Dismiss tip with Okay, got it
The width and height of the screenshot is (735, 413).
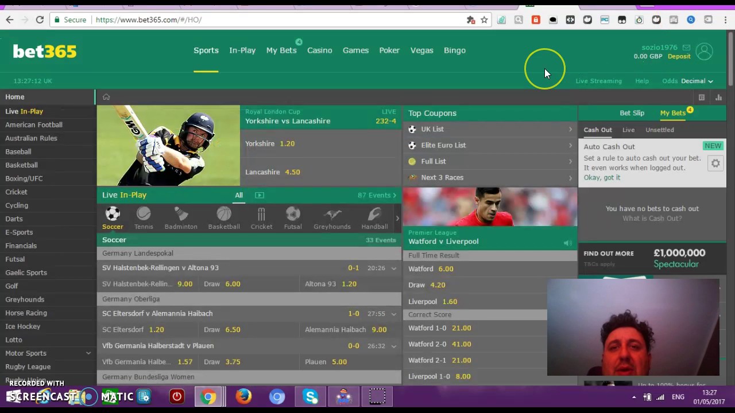click(x=602, y=178)
